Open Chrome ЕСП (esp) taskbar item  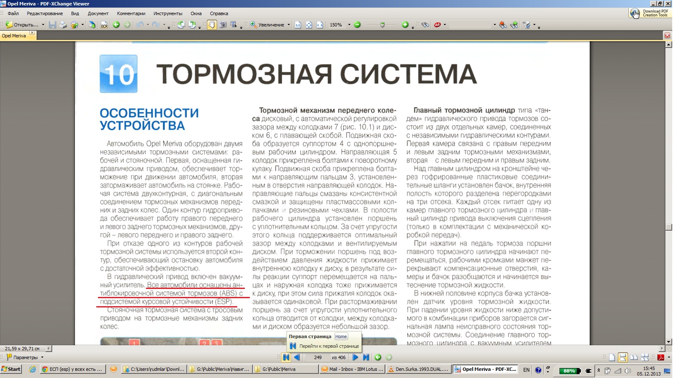[x=72, y=369]
